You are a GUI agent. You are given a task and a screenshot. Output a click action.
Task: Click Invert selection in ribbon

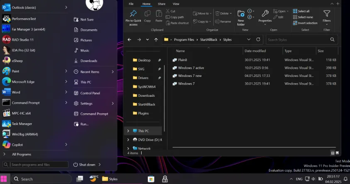click(x=305, y=23)
